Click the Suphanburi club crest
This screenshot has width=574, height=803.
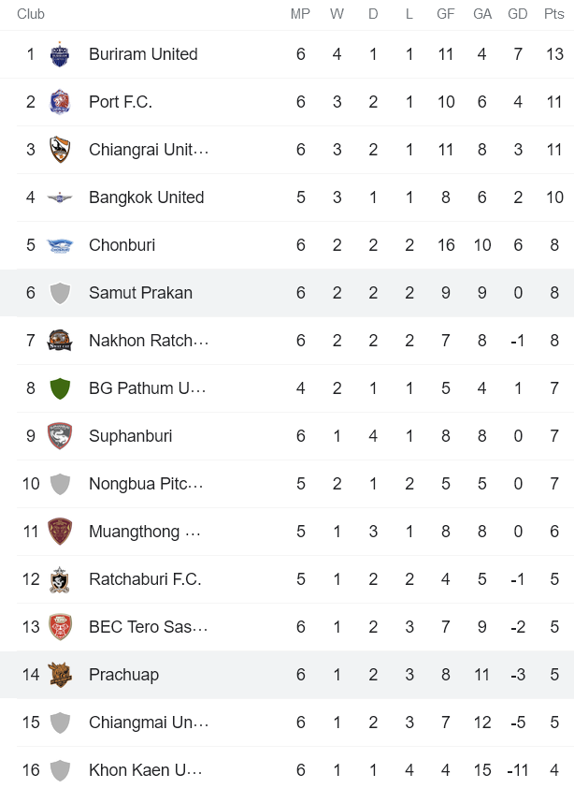[x=59, y=436]
